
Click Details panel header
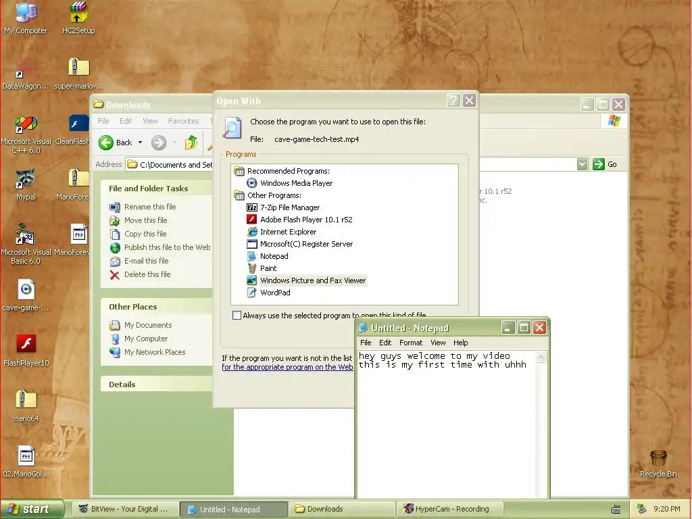(157, 385)
